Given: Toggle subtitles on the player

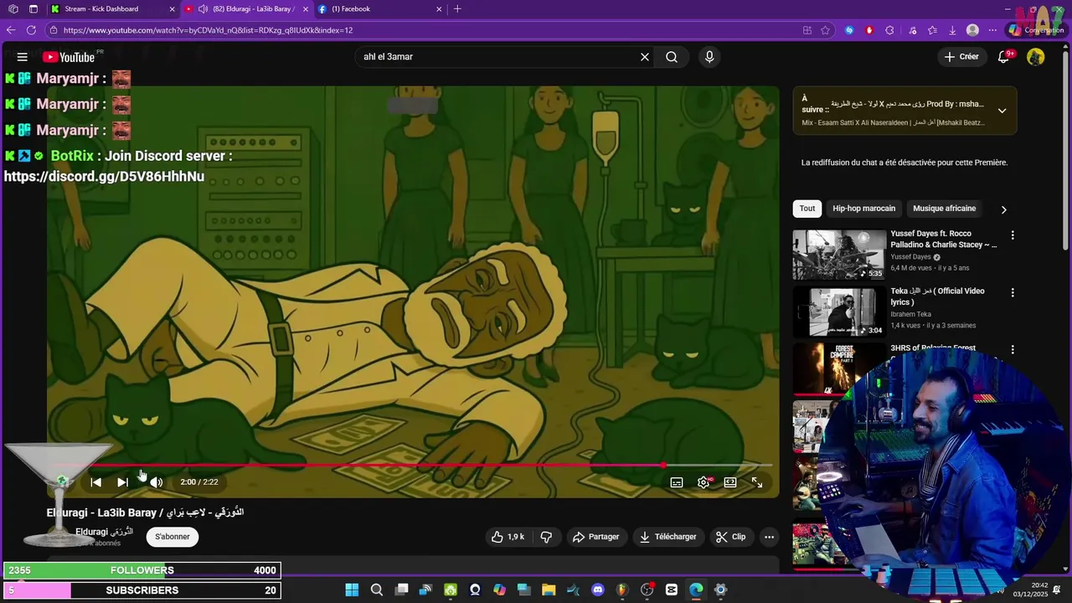Looking at the screenshot, I should [677, 482].
